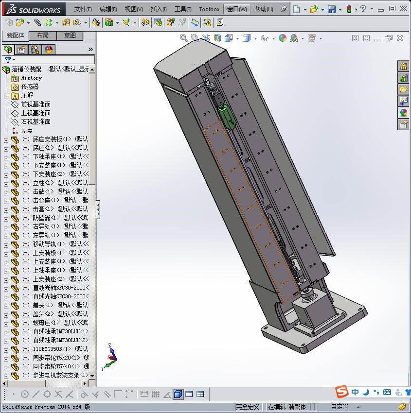Image resolution: width=411 pixels, height=413 pixels.
Task: Open the DisplayManager color ball tab
Action: click(49, 49)
